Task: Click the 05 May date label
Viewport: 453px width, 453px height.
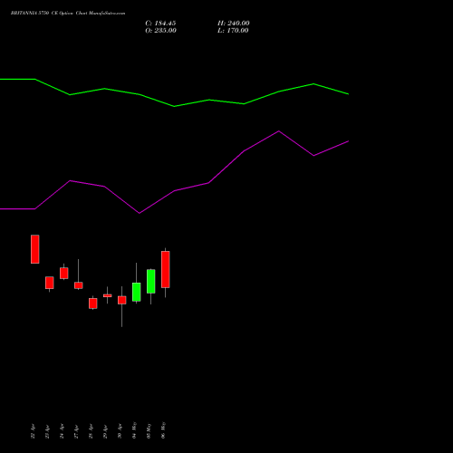Action: pos(149,430)
